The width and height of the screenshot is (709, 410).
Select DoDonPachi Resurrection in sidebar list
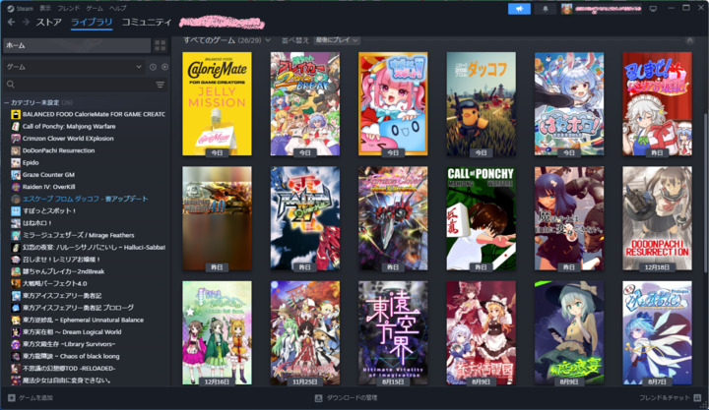(x=53, y=150)
